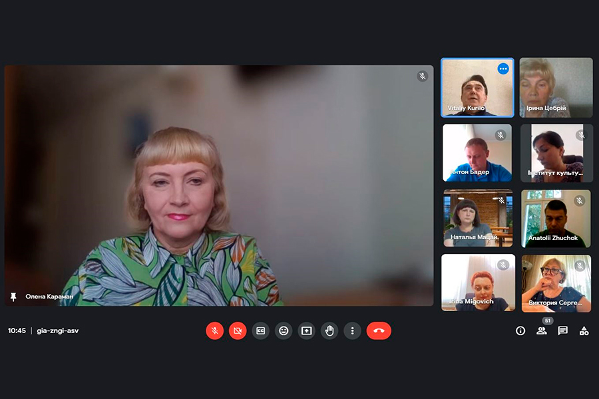Toggle closed captions CC button
Viewport: 599px width, 399px height.
click(260, 331)
